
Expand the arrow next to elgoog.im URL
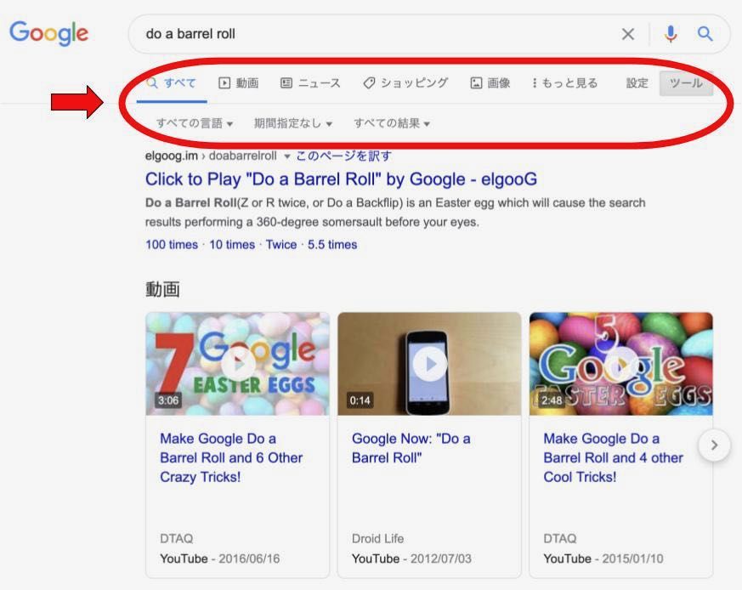coord(286,156)
